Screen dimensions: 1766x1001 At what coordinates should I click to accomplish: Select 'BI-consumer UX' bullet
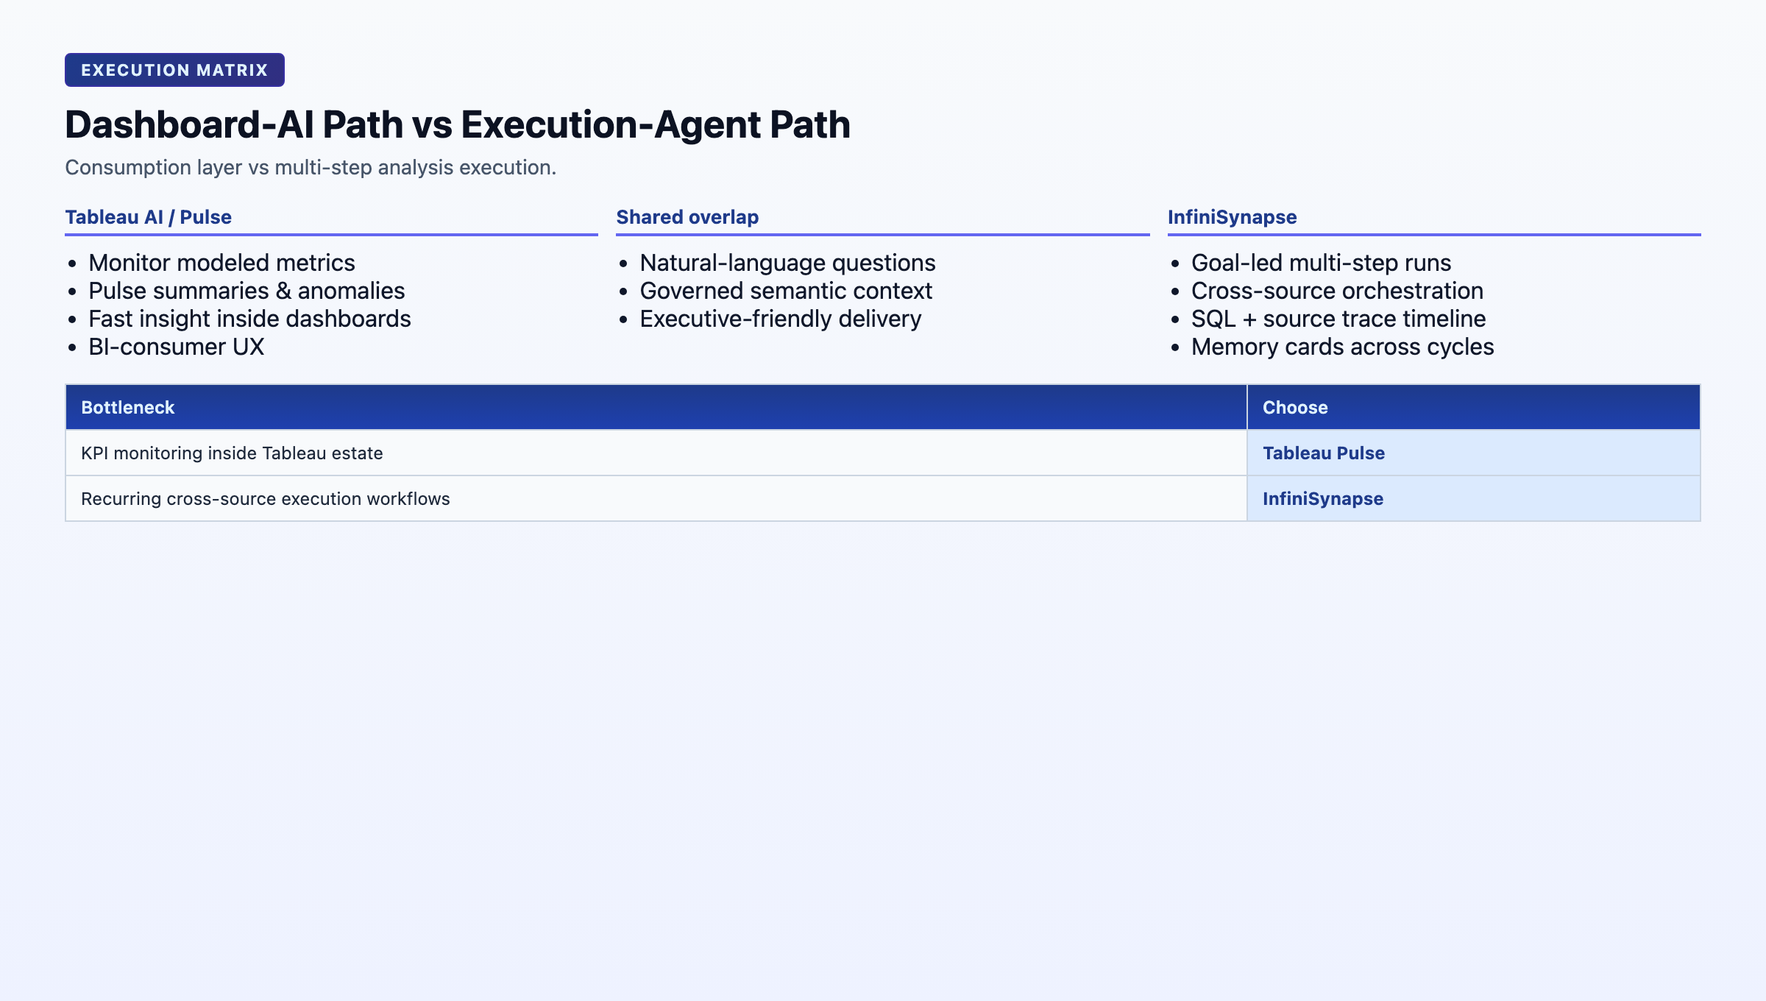pos(176,347)
